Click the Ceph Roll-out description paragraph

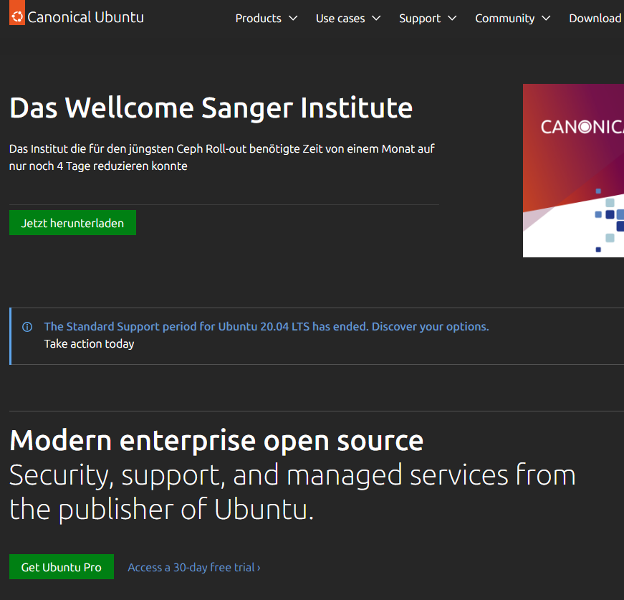point(221,157)
